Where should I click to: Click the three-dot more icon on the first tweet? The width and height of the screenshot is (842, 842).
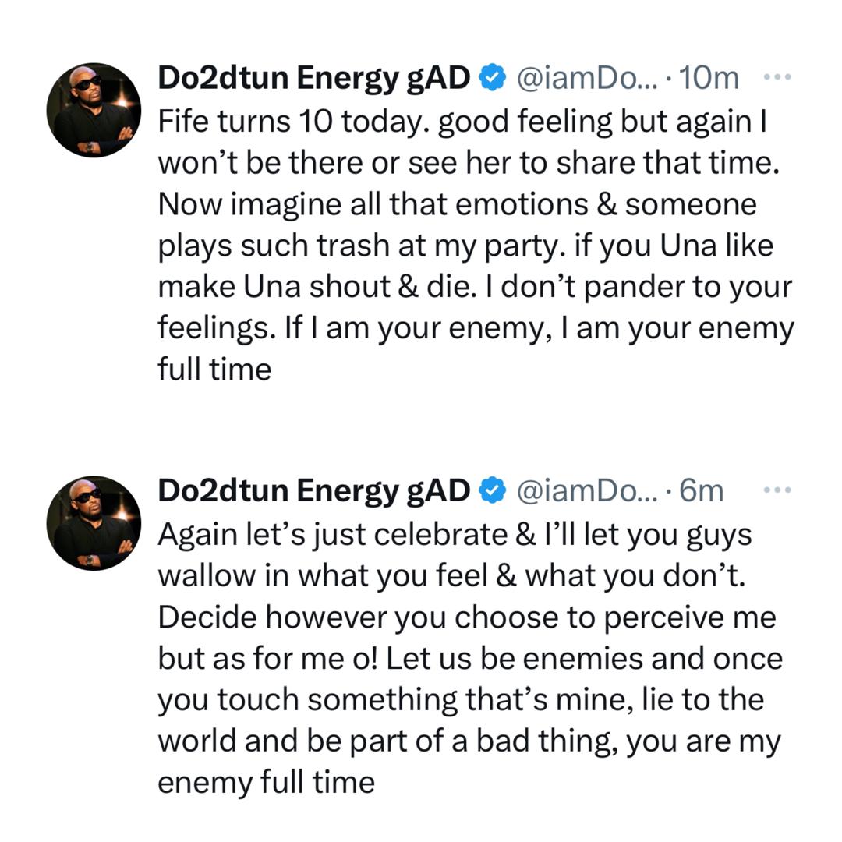[x=777, y=76]
